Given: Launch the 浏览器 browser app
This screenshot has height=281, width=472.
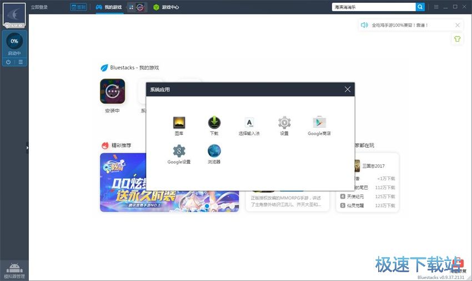Looking at the screenshot, I should [x=214, y=154].
